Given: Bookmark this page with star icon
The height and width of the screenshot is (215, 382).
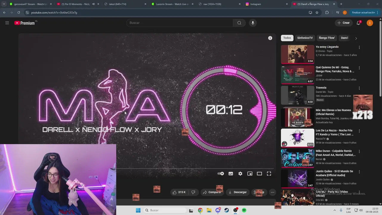Looking at the screenshot, I should coord(317,13).
